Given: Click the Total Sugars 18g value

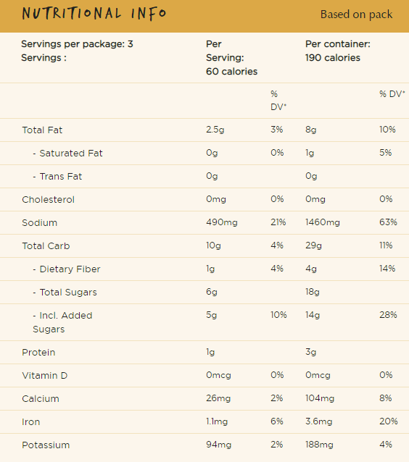Looking at the screenshot, I should point(313,292).
